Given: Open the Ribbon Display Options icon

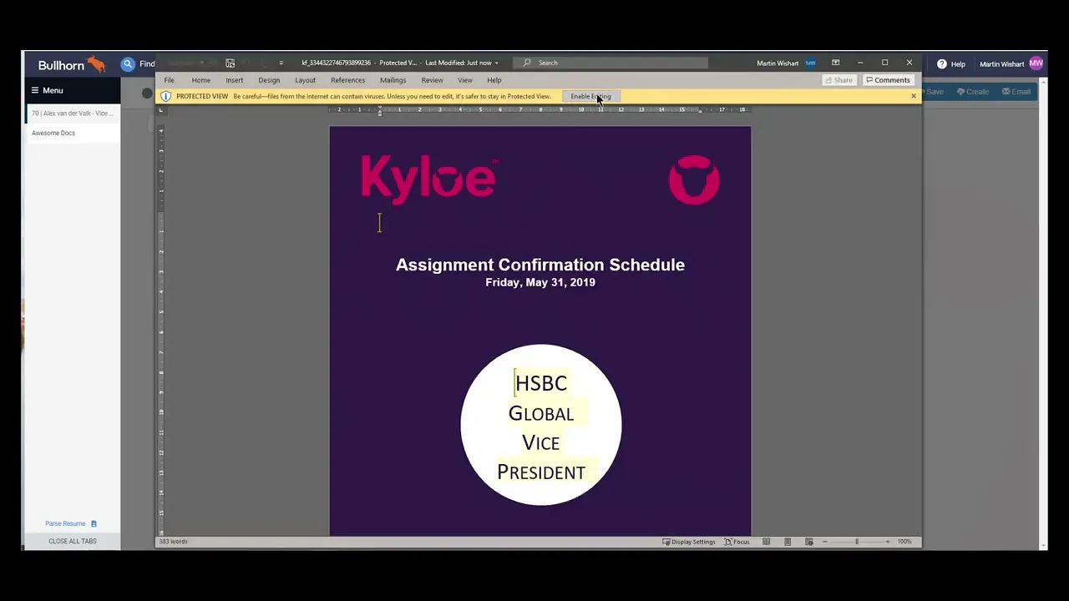Looking at the screenshot, I should [835, 63].
